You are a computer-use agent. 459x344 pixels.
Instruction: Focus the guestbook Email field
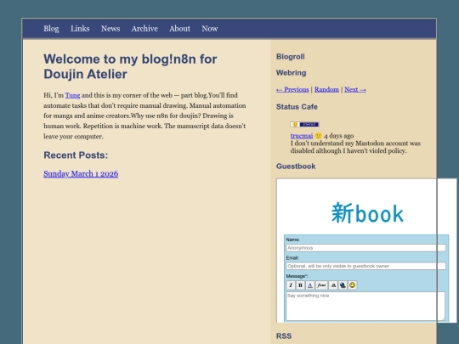[365, 266]
